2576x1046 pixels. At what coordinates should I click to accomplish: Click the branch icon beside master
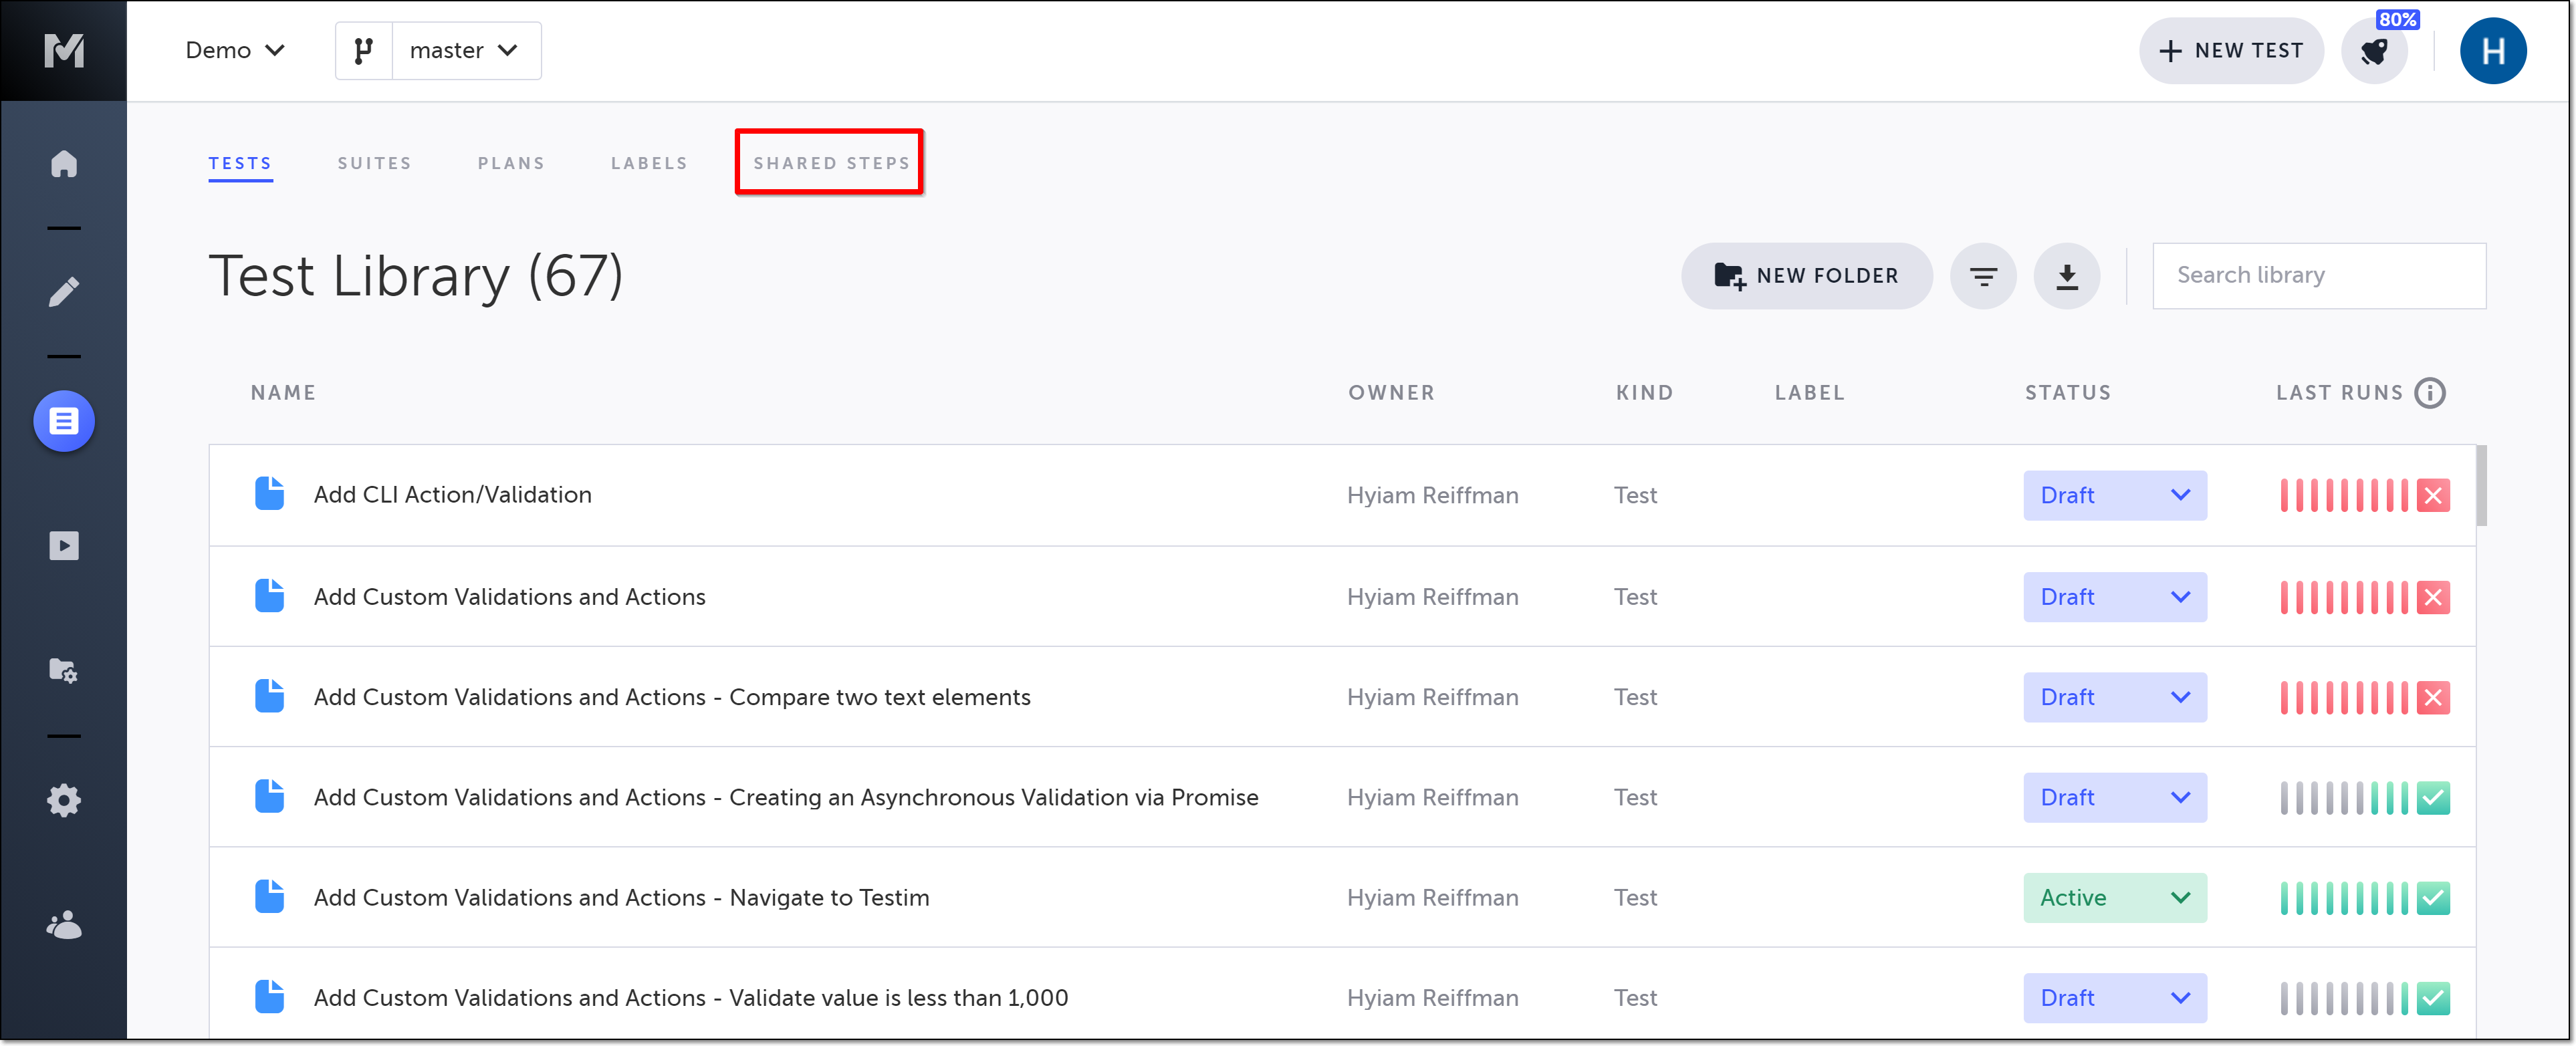coord(364,50)
